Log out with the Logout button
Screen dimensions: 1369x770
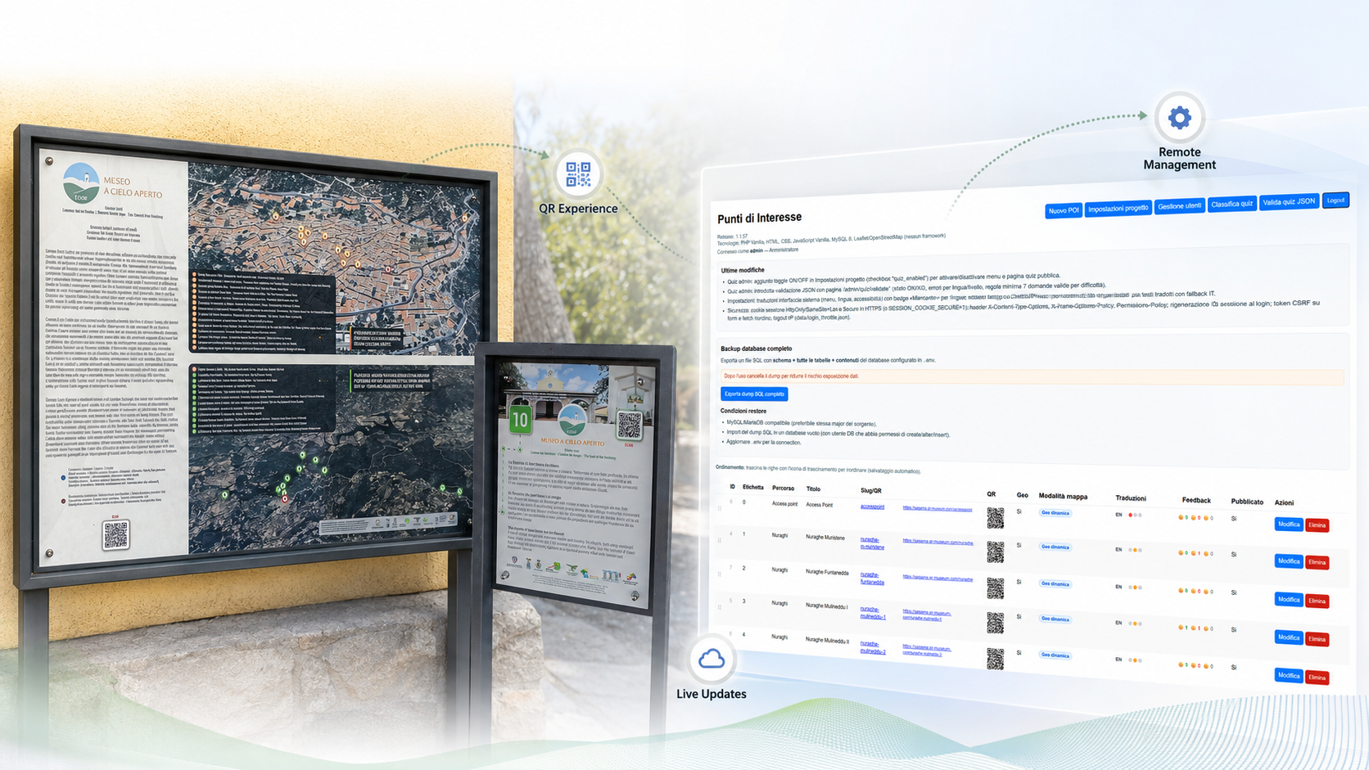pos(1335,200)
